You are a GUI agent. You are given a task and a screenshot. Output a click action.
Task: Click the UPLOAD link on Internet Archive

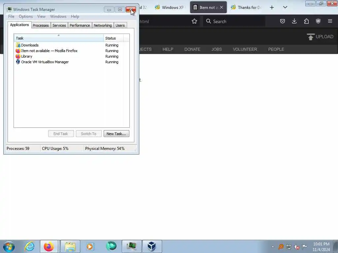(x=320, y=37)
